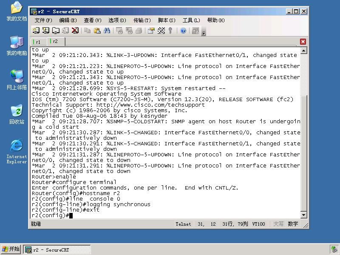Click the terminal scrollbar up arrow
This screenshot has height=255, width=340.
pyautogui.click(x=303, y=51)
